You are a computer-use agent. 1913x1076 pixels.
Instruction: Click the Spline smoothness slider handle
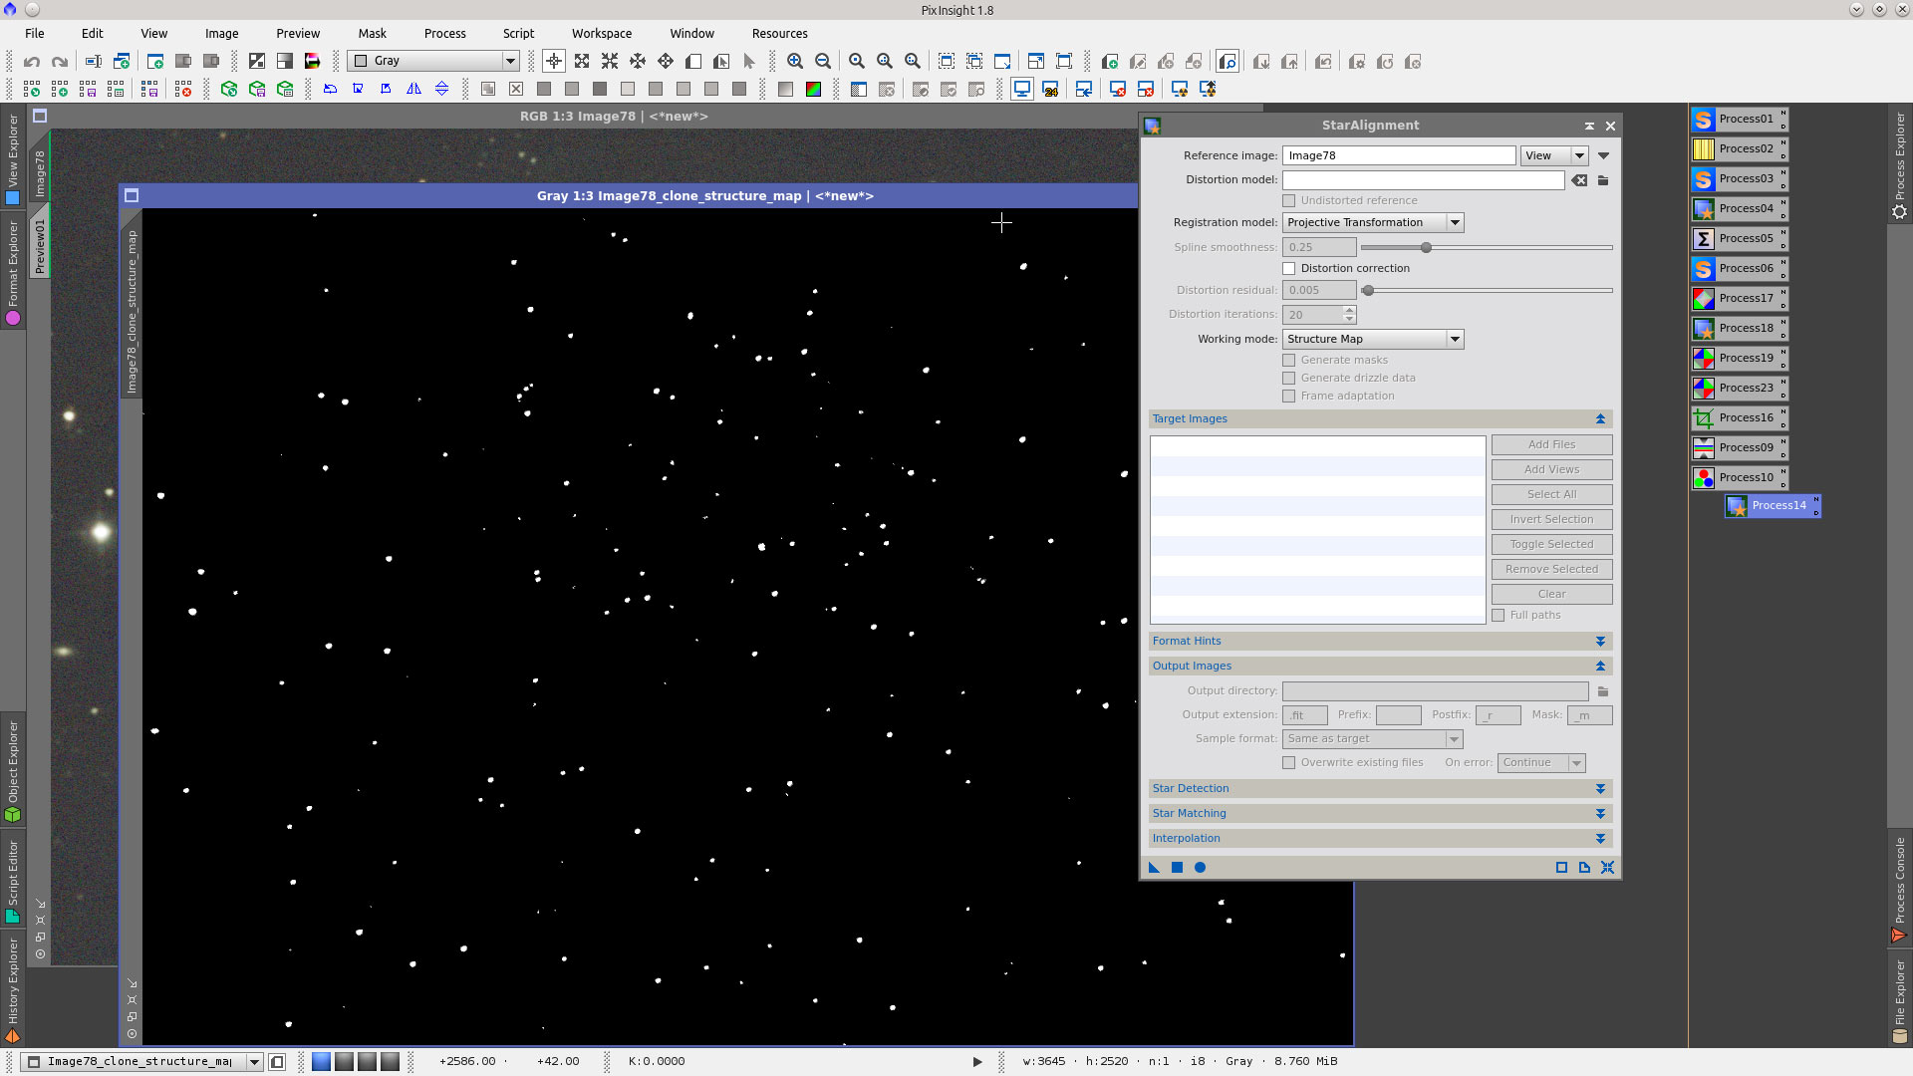pyautogui.click(x=1426, y=248)
